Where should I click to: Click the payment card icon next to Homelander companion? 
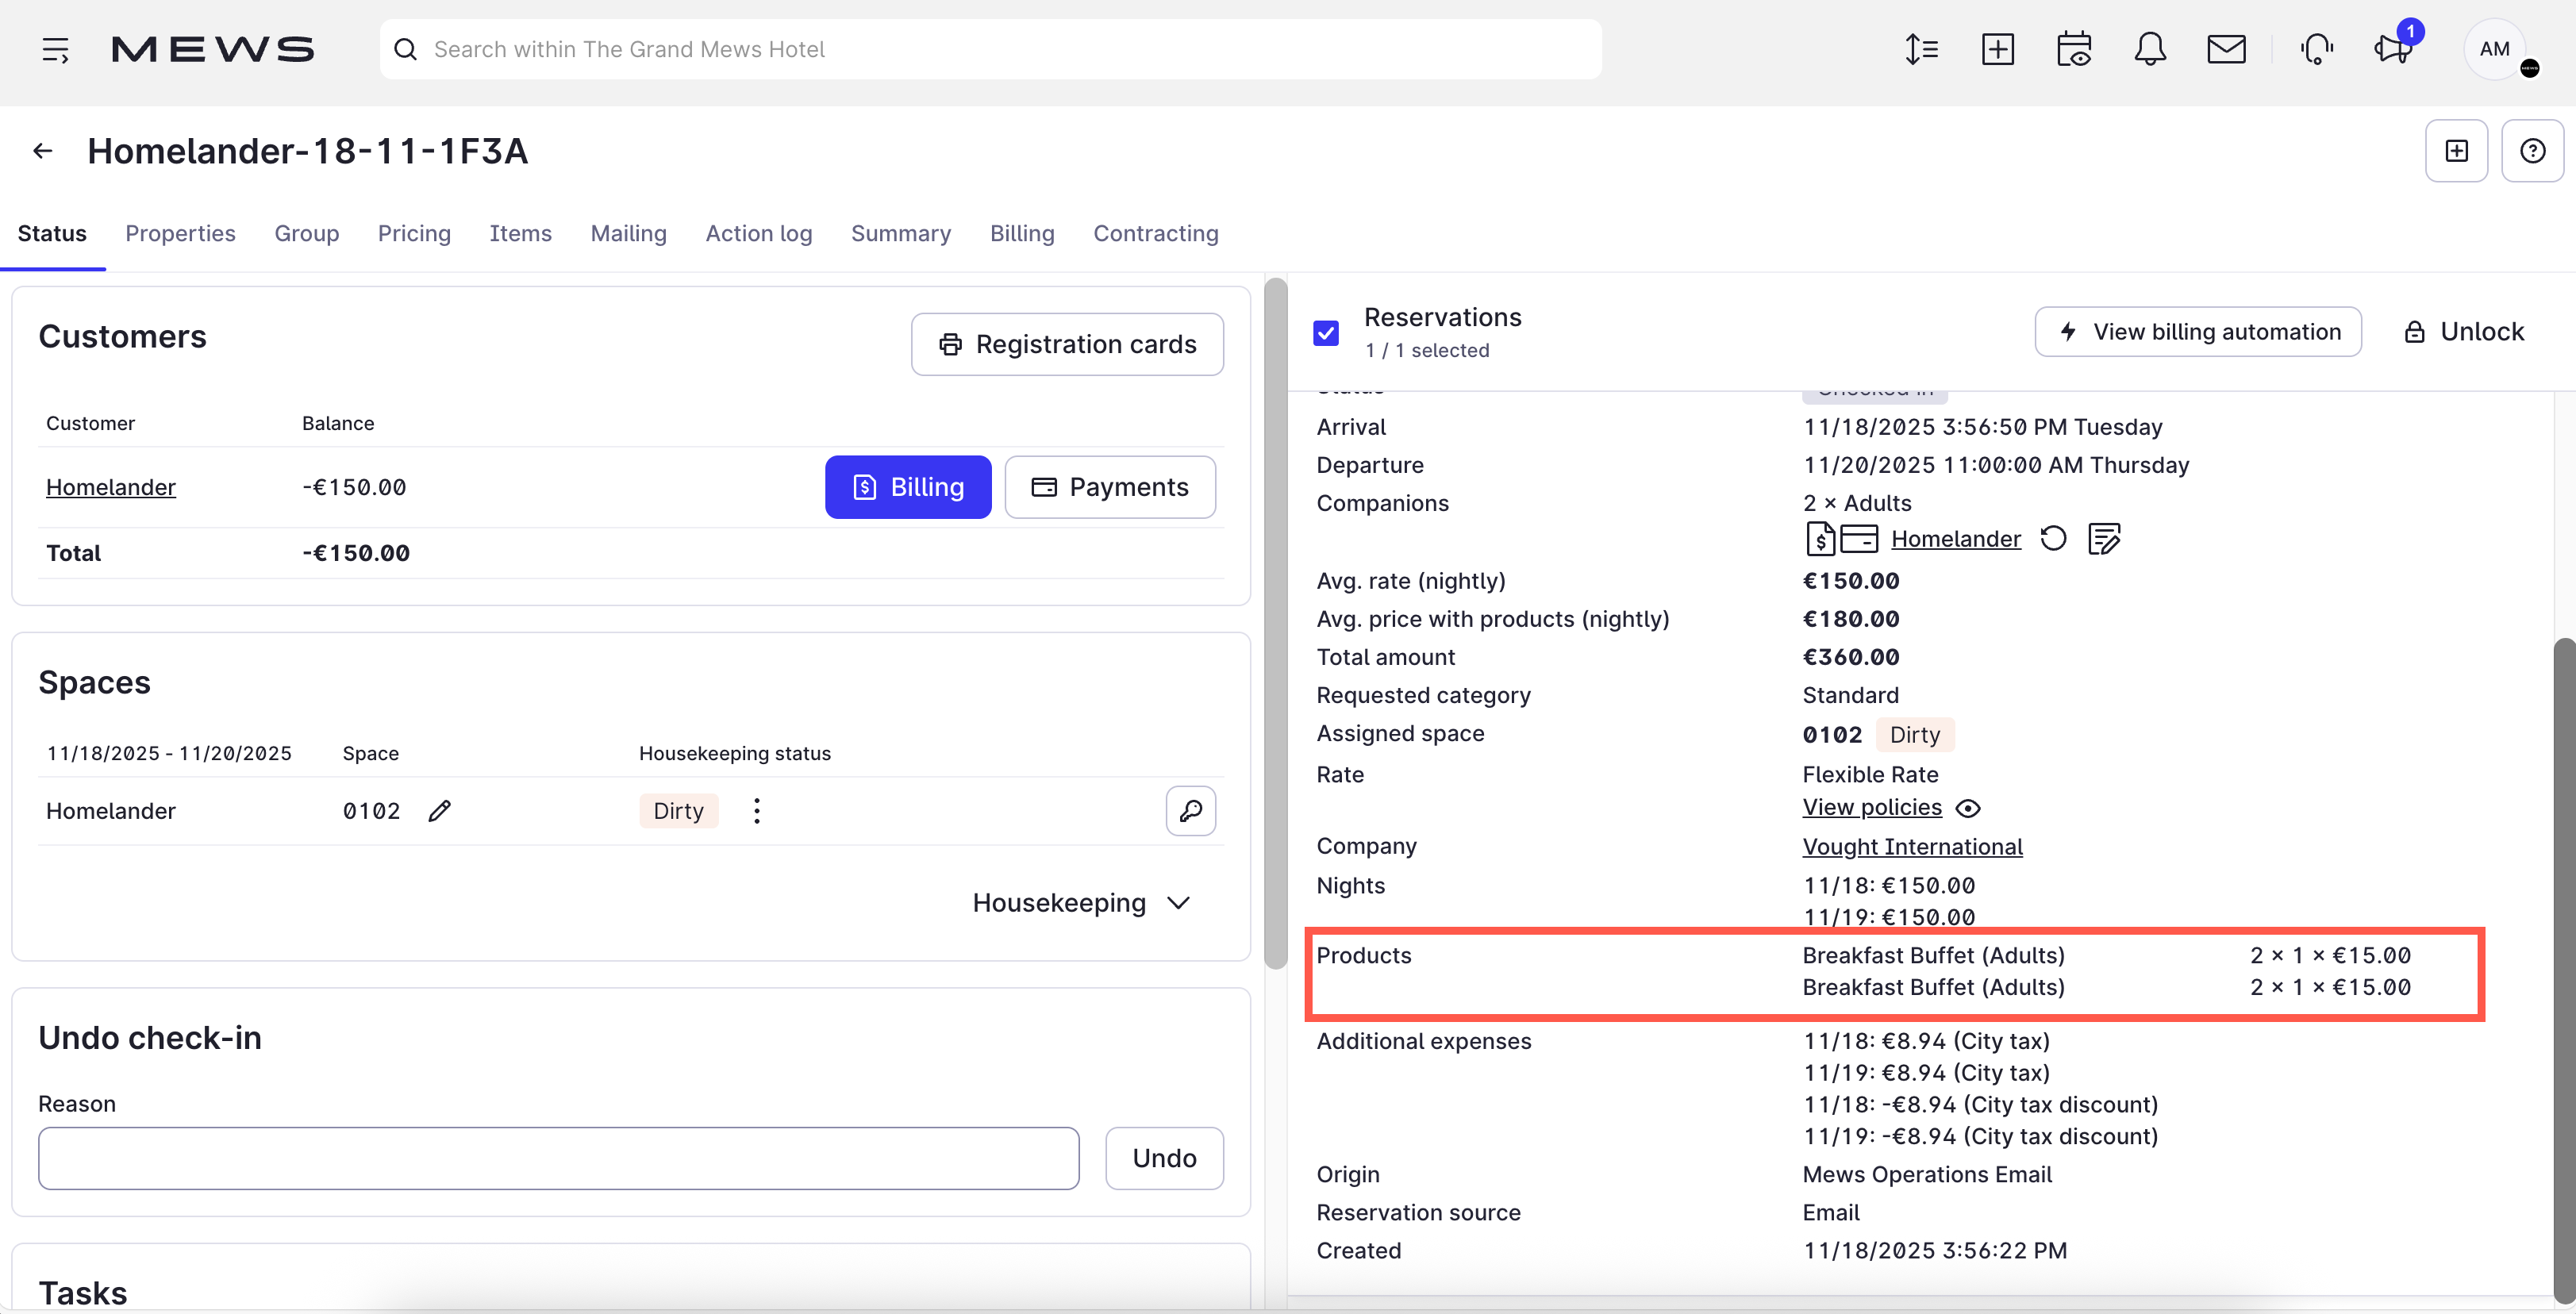(1860, 539)
